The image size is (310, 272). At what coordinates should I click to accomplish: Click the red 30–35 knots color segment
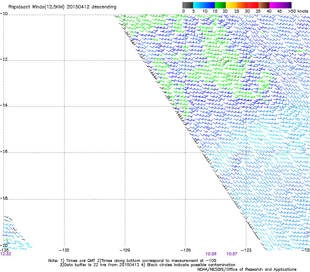point(253,5)
